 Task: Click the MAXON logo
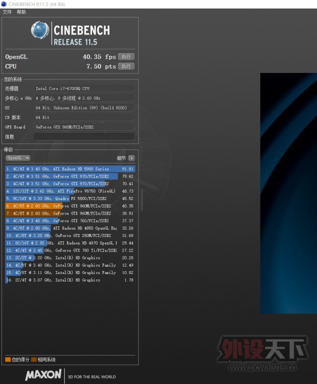click(x=43, y=374)
